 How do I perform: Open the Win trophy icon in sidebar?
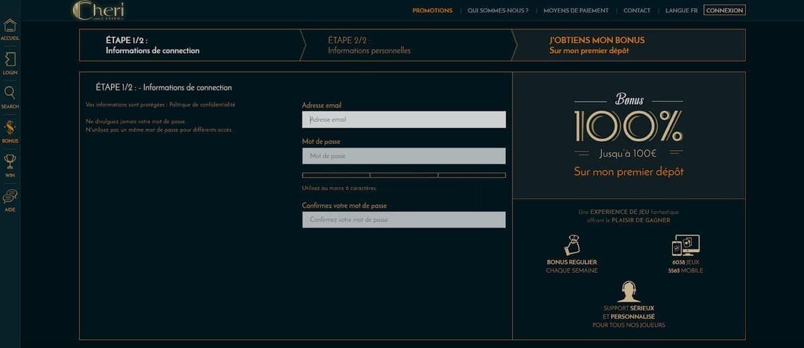point(9,162)
